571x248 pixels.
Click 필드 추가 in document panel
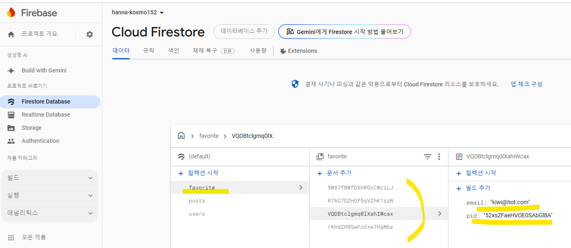click(478, 188)
